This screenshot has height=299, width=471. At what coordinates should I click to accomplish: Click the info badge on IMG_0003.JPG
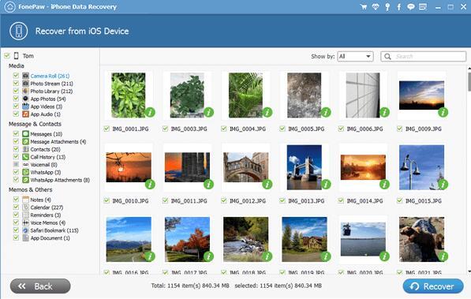pyautogui.click(x=208, y=112)
